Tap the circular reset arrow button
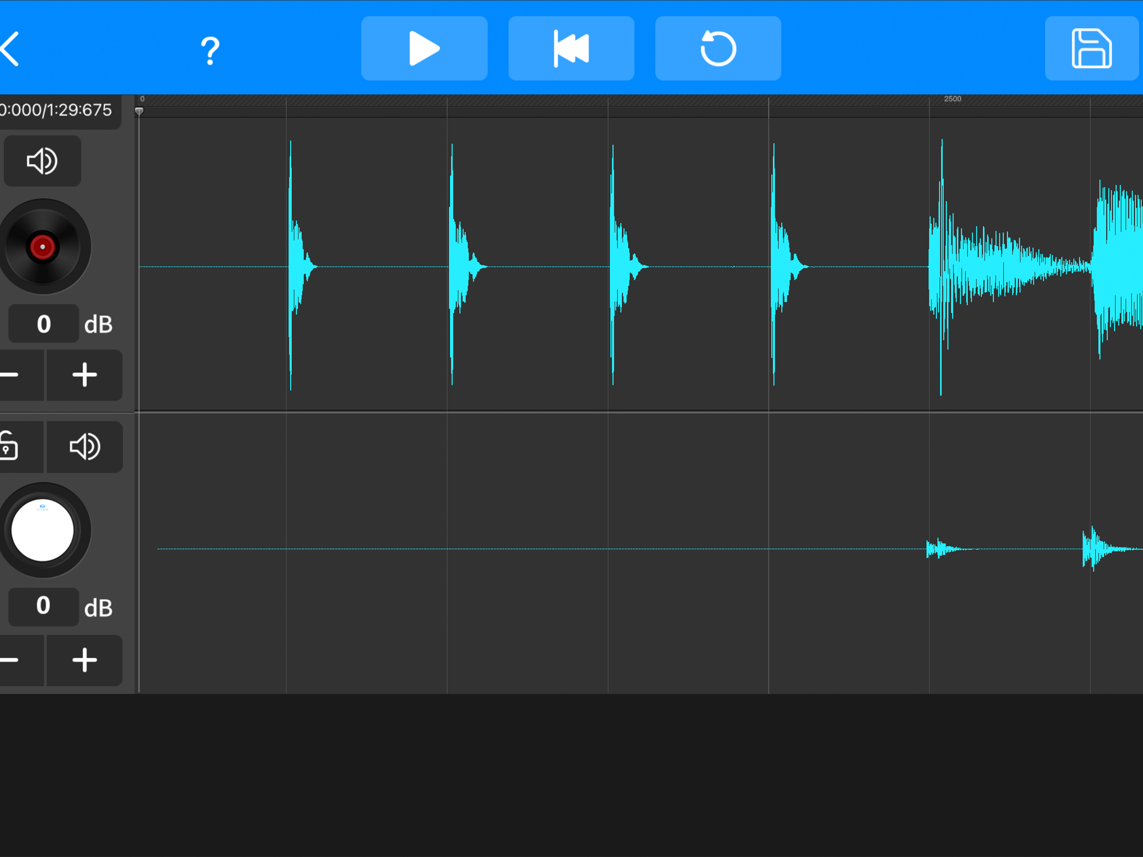Image resolution: width=1143 pixels, height=857 pixels. click(718, 49)
